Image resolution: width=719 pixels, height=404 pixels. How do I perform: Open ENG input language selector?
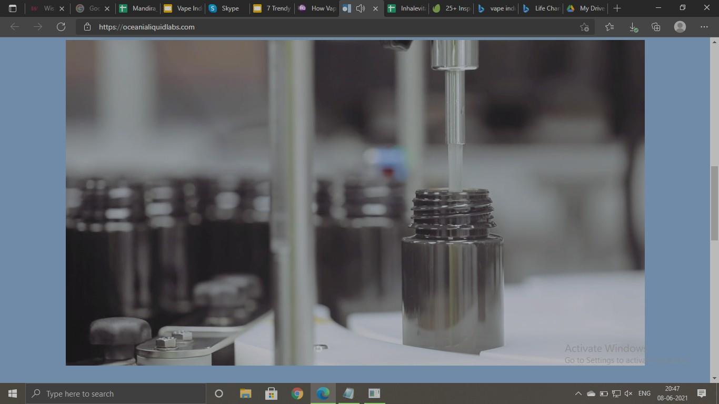(x=644, y=393)
